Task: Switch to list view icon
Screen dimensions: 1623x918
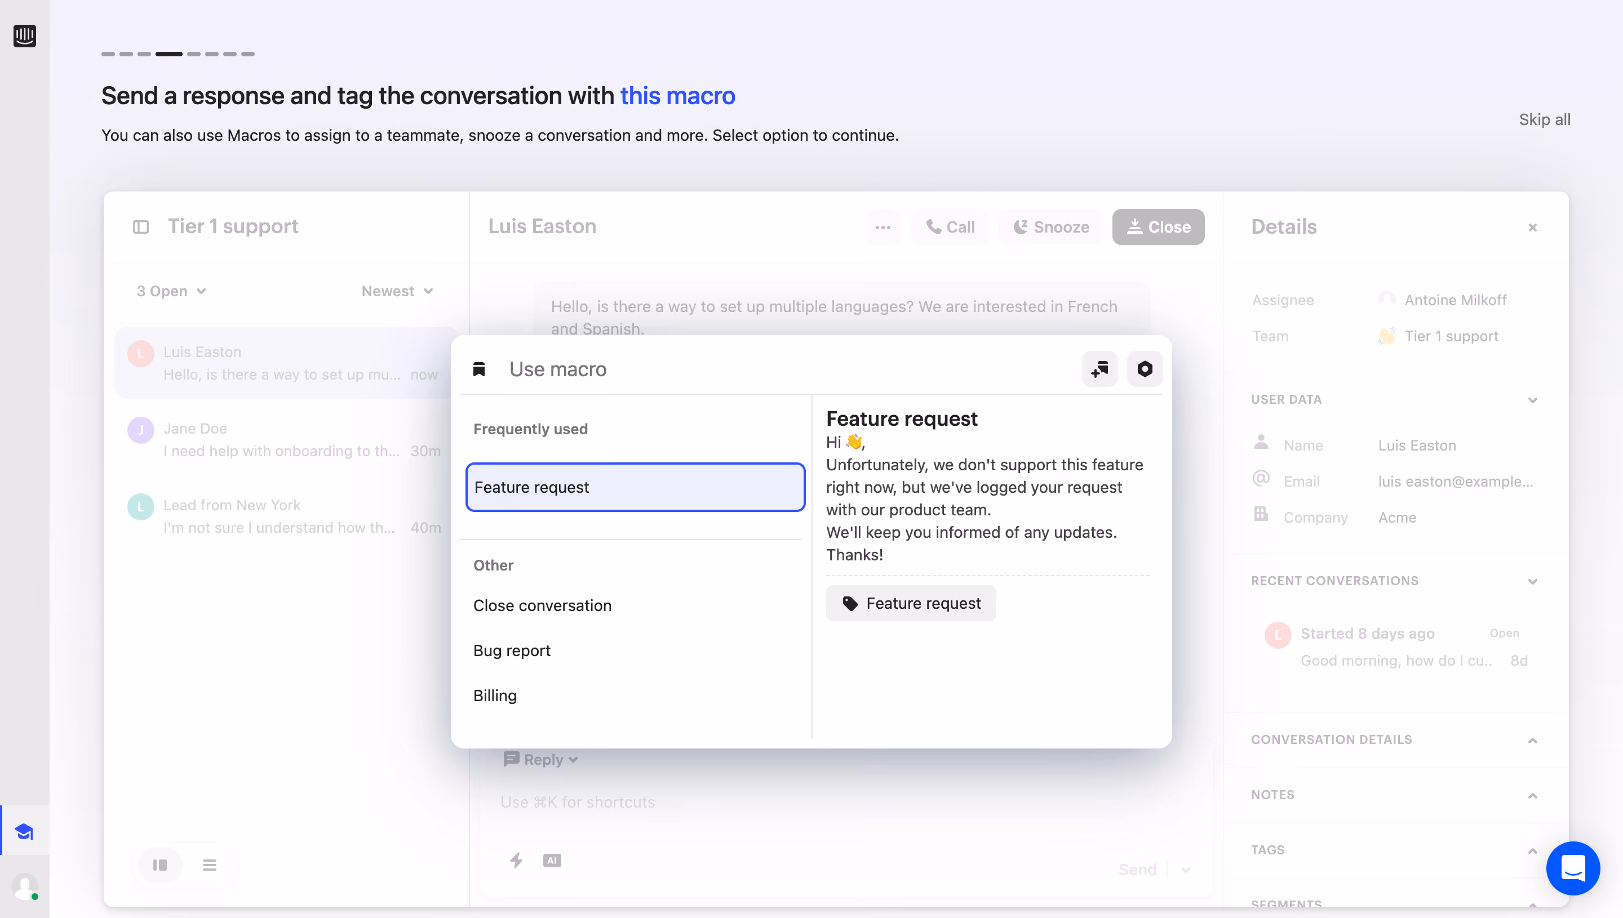Action: coord(210,865)
